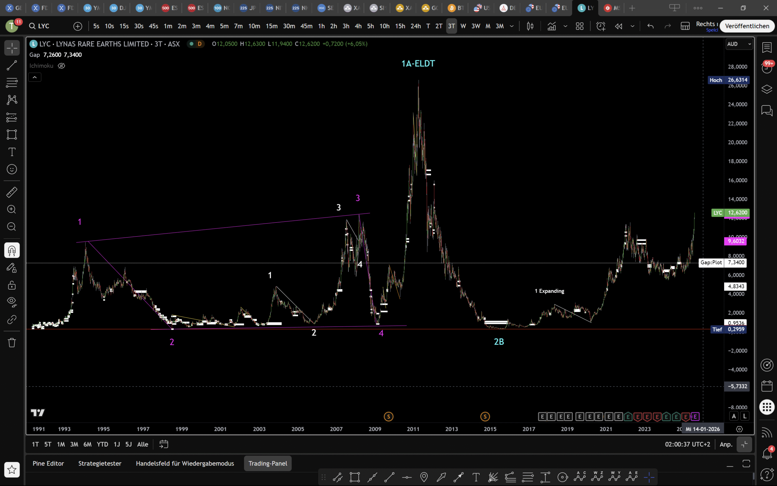Open the AUD currency dropdown

[x=738, y=44]
